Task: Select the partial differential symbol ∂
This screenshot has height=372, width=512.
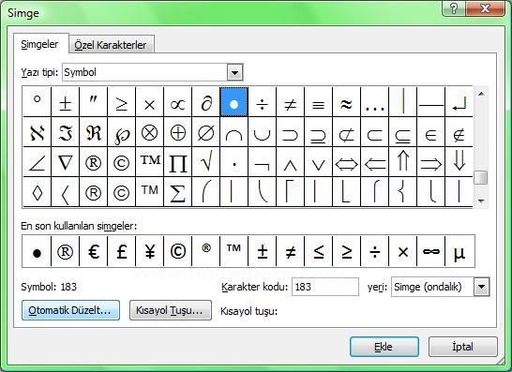Action: [x=205, y=102]
